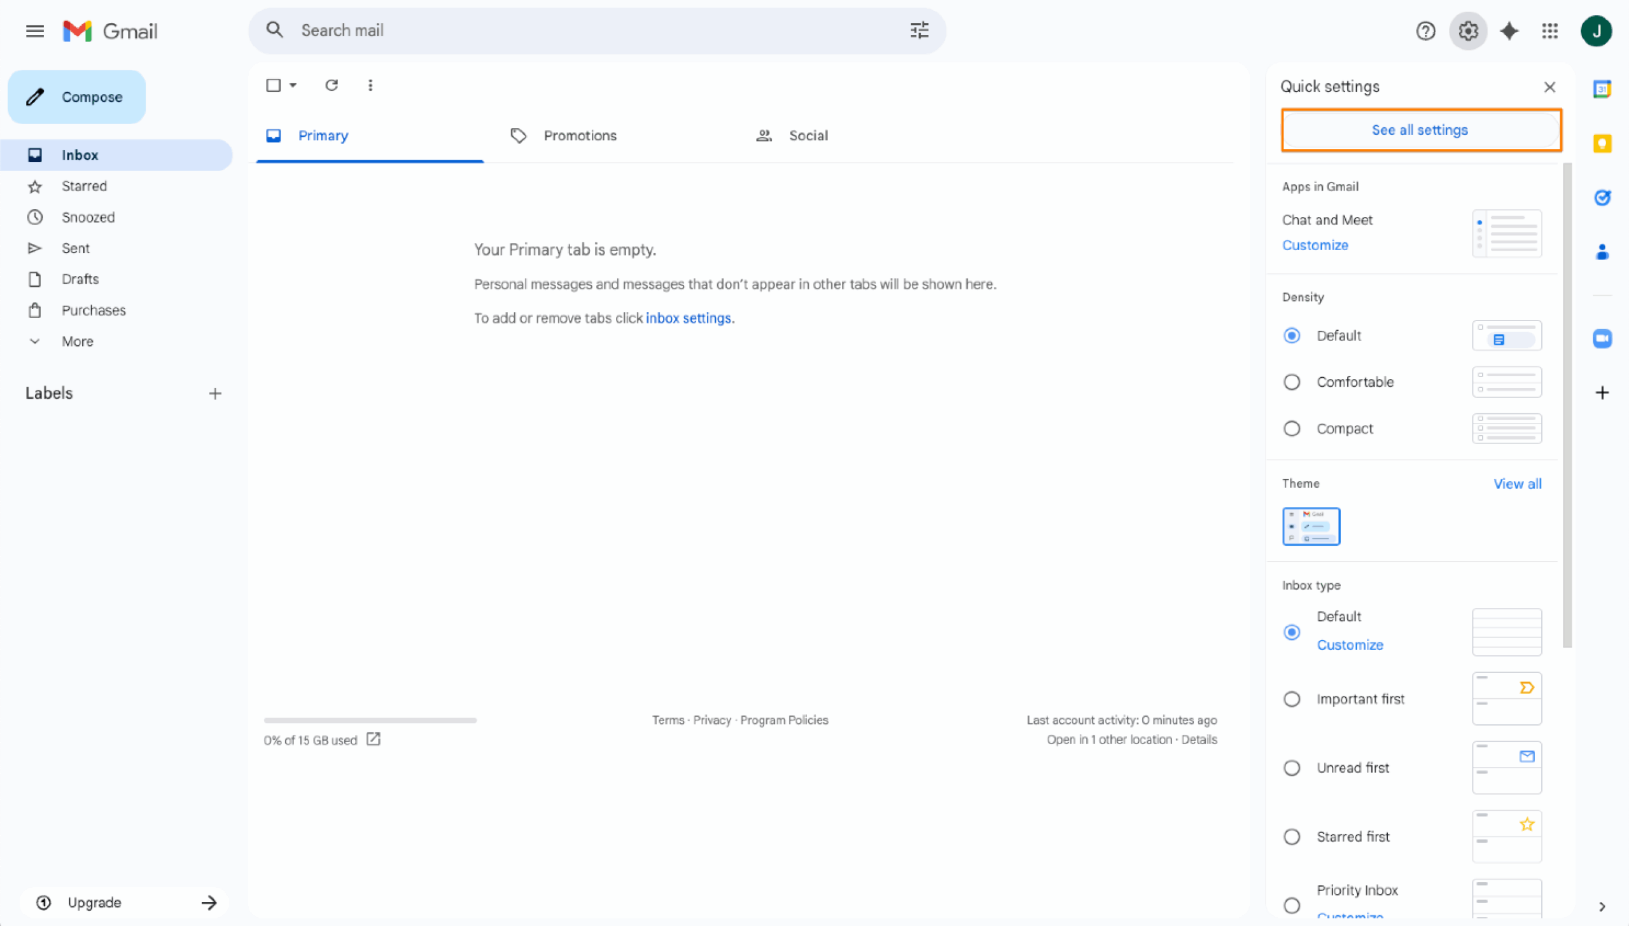This screenshot has height=926, width=1629.
Task: Open the three-dot More options menu
Action: tap(370, 85)
